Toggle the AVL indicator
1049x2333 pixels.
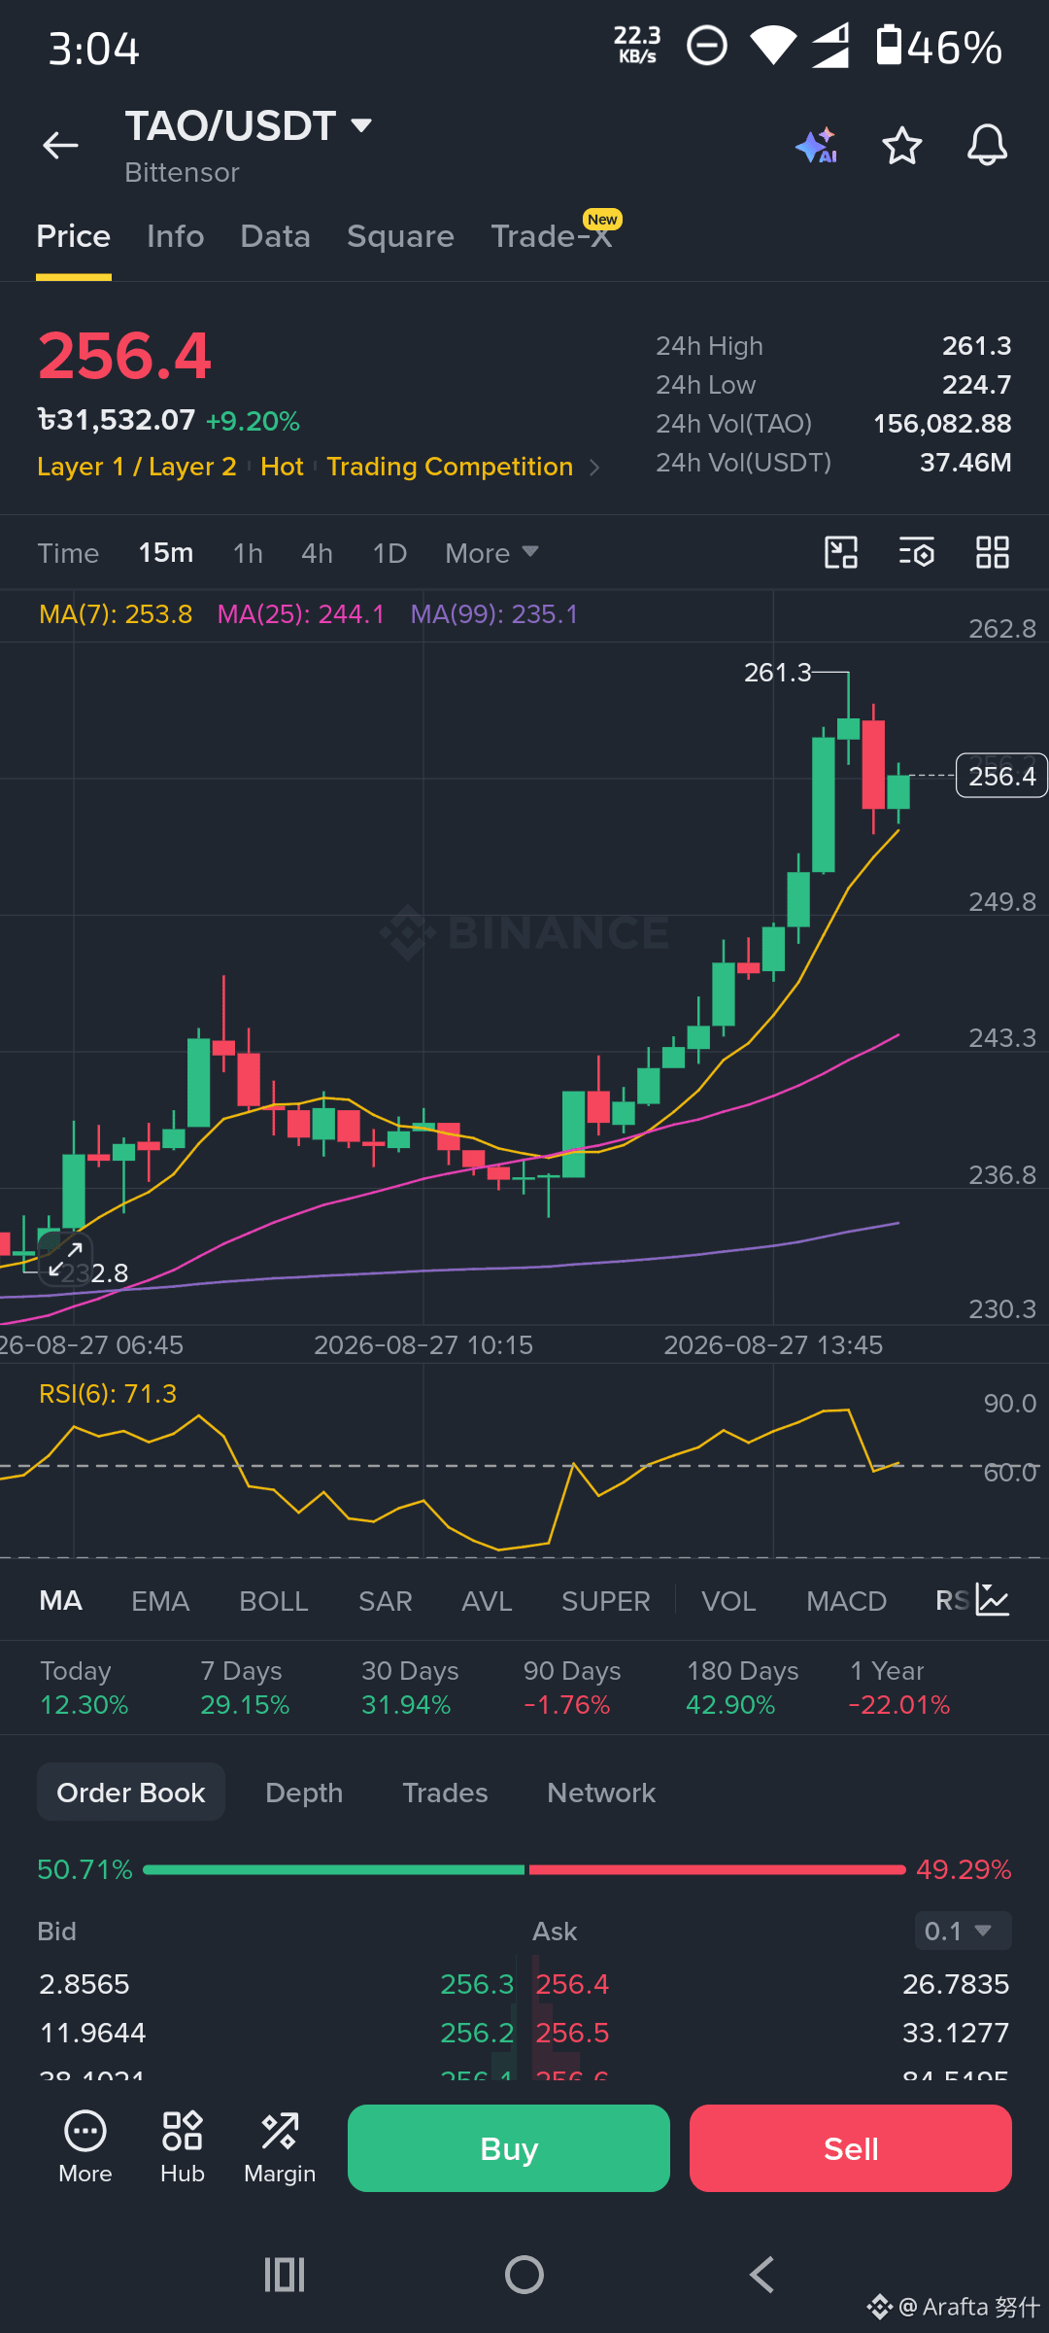(x=487, y=1601)
